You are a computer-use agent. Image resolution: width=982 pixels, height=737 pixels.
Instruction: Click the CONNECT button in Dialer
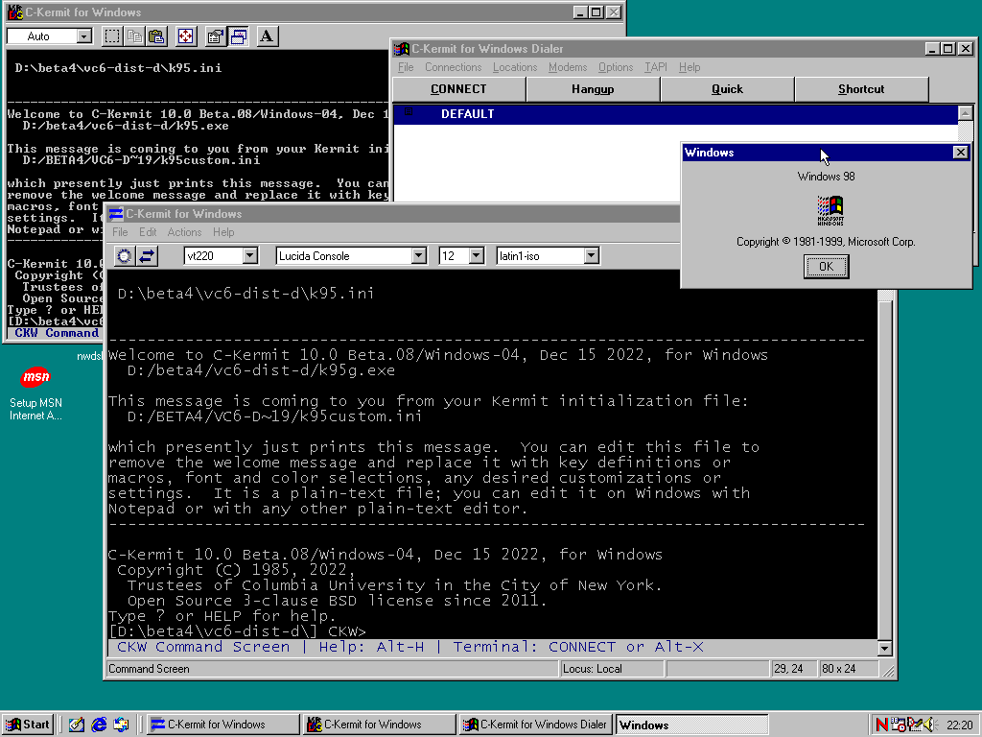[458, 89]
